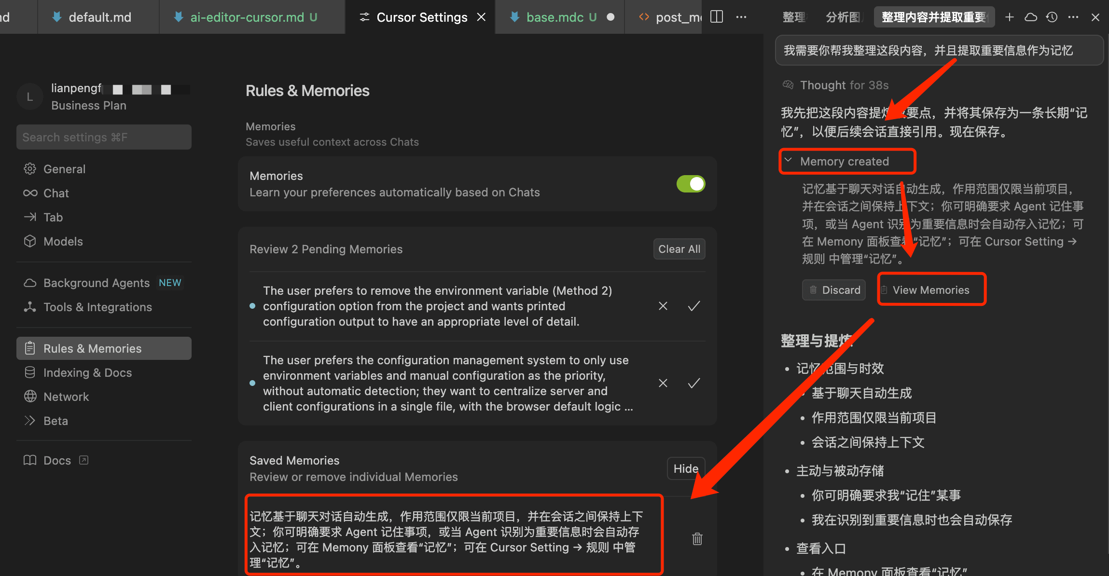1109x576 pixels.
Task: Accept the memory about removing environment variable
Action: click(x=694, y=306)
